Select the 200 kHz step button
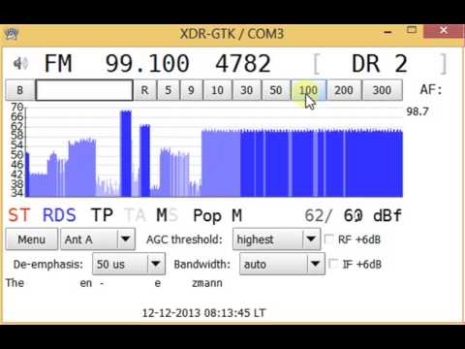465x349 pixels. point(344,90)
